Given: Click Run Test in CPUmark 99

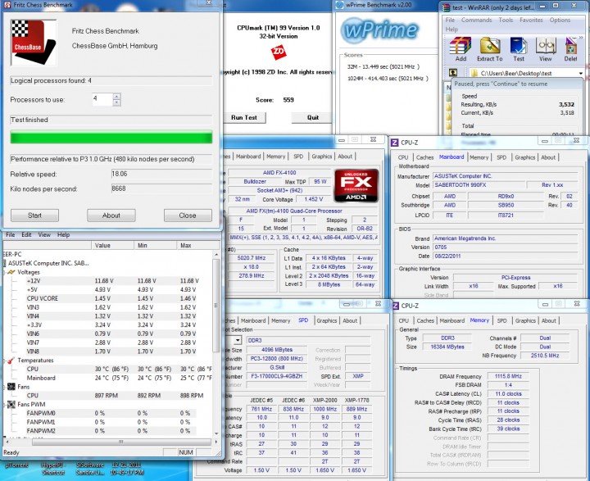Looking at the screenshot, I should pos(244,117).
